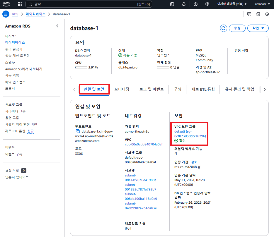The width and height of the screenshot is (274, 237).
Task: Switch to the 유지 관리 및 백업 tab
Action: point(239,89)
